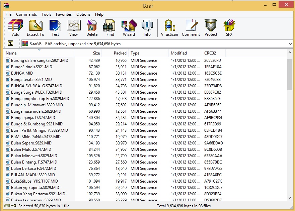The width and height of the screenshot is (295, 211).
Task: Click the View toolbar icon
Action: click(73, 28)
